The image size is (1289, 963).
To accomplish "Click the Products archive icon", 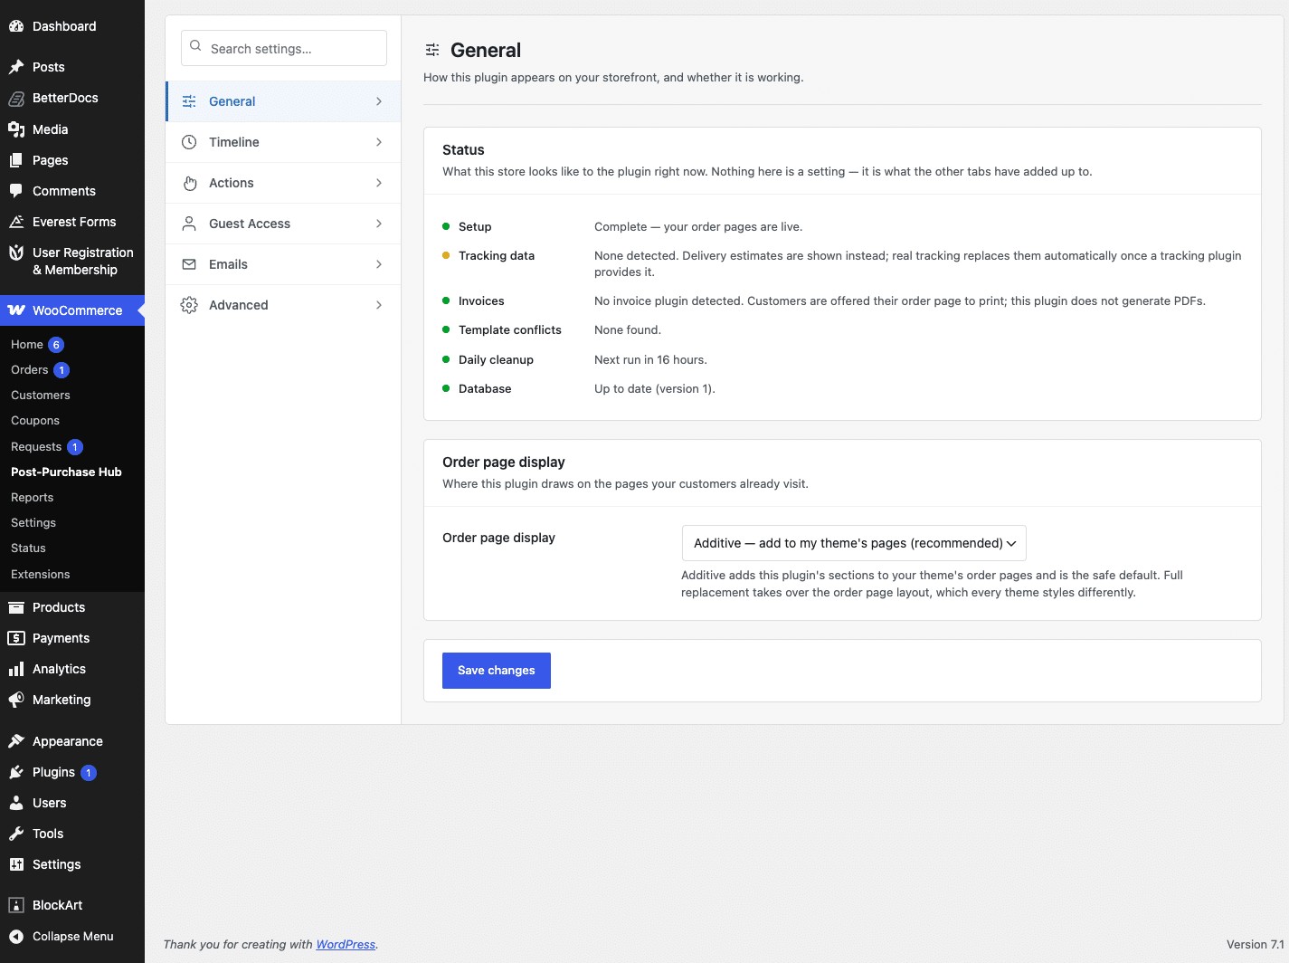I will [16, 607].
